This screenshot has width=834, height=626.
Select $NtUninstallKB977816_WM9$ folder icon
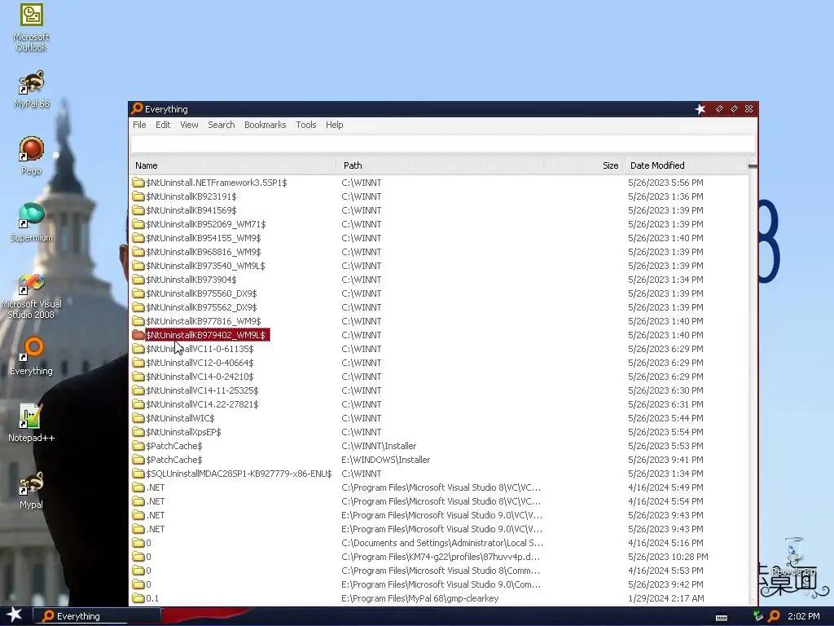point(138,321)
